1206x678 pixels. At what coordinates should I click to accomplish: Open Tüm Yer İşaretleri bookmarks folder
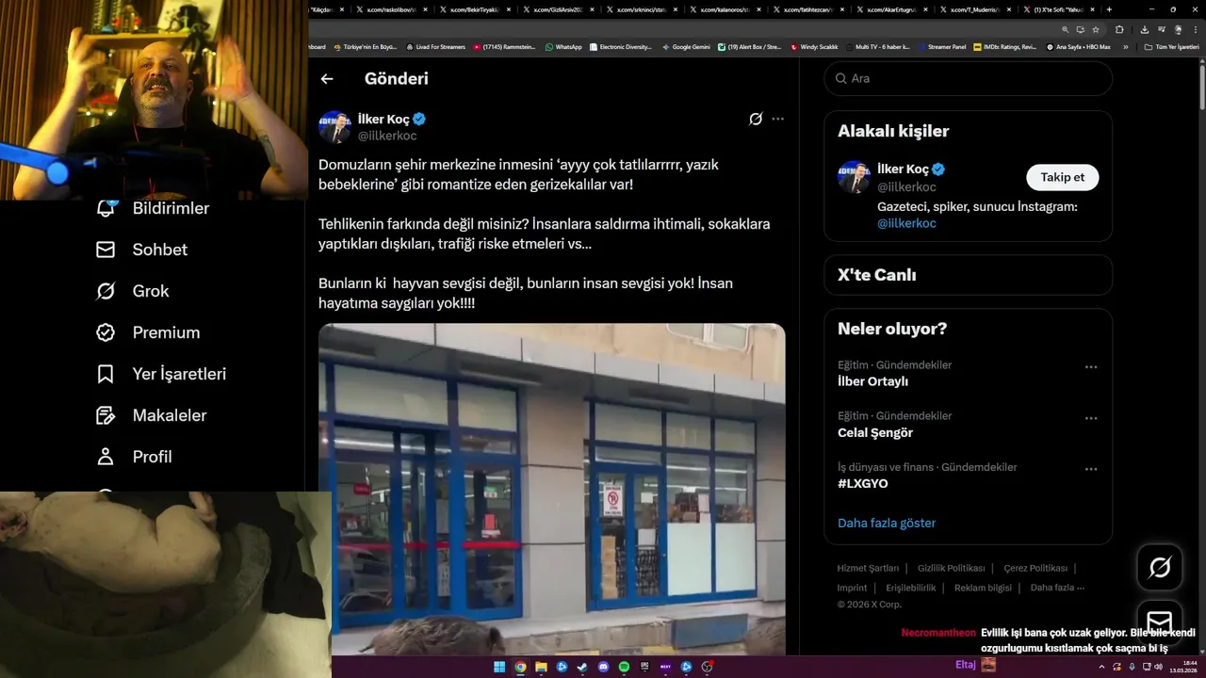point(1171,47)
